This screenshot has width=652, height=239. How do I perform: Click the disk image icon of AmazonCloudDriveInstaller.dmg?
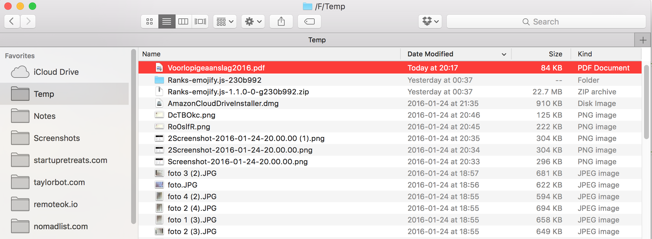[159, 103]
